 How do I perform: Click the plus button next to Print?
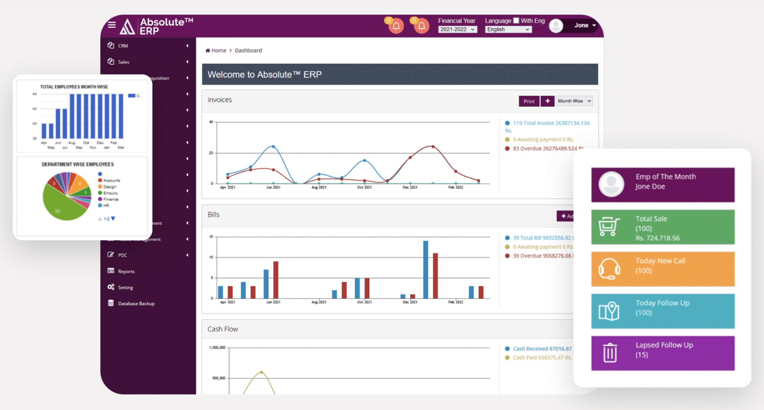[547, 101]
